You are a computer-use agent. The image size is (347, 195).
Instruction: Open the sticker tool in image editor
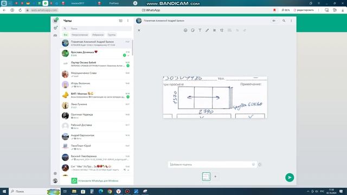pyautogui.click(x=193, y=30)
